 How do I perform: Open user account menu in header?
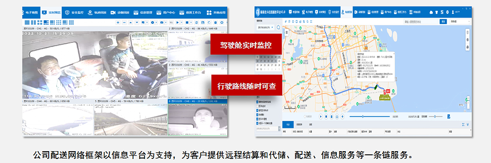coord(456,12)
